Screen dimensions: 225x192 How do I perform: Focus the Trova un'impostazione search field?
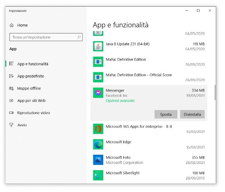(46, 37)
